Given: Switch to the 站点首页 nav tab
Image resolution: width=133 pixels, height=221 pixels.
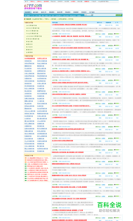Looking at the screenshot, I should pos(28,12).
